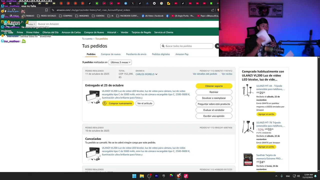Open the Ver recibo link

click(227, 74)
